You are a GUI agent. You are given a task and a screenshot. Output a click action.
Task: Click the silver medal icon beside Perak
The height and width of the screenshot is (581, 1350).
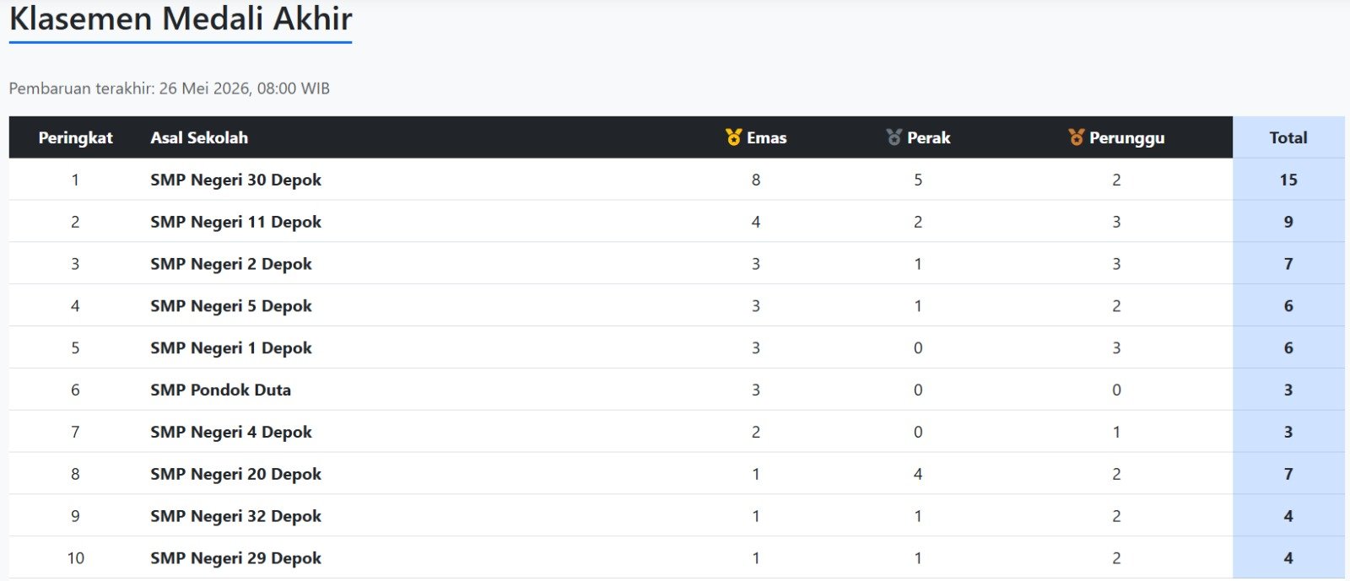894,137
